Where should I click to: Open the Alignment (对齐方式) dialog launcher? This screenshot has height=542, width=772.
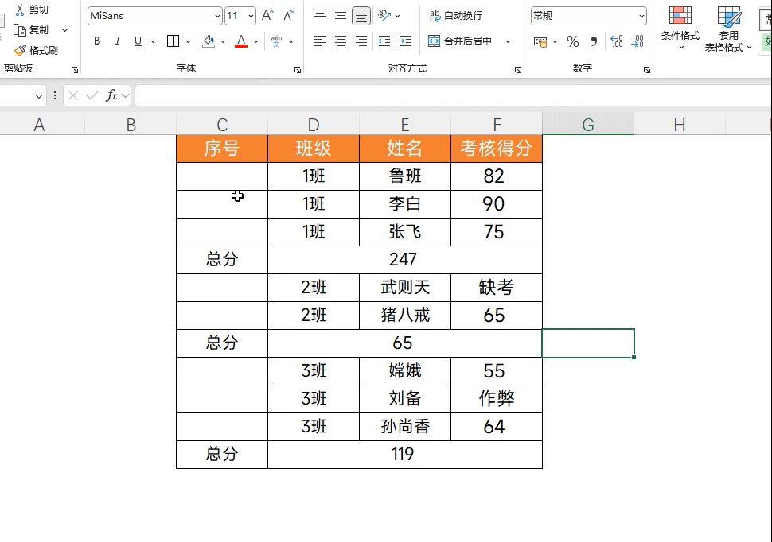point(518,70)
